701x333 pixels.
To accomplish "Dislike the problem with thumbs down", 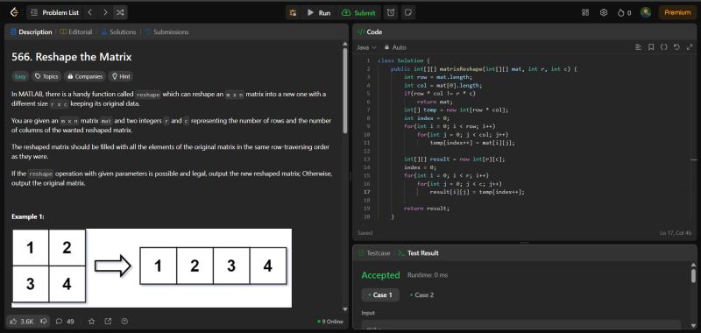I will pos(44,321).
